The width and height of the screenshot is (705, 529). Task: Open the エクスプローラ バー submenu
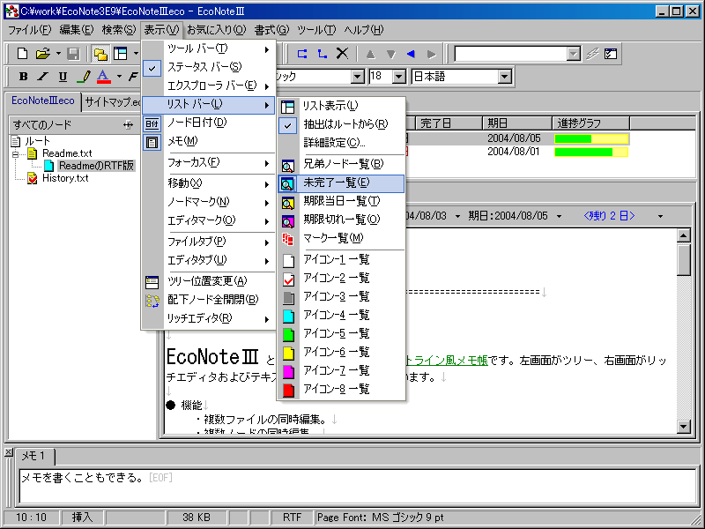(x=209, y=86)
